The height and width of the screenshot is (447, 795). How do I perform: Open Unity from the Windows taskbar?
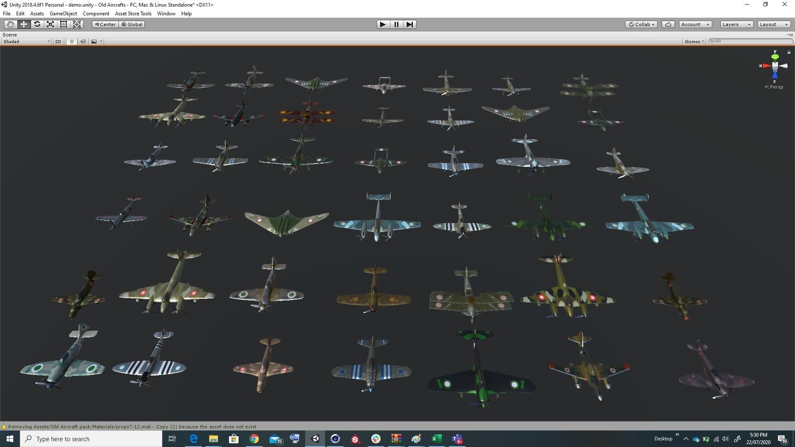[315, 439]
